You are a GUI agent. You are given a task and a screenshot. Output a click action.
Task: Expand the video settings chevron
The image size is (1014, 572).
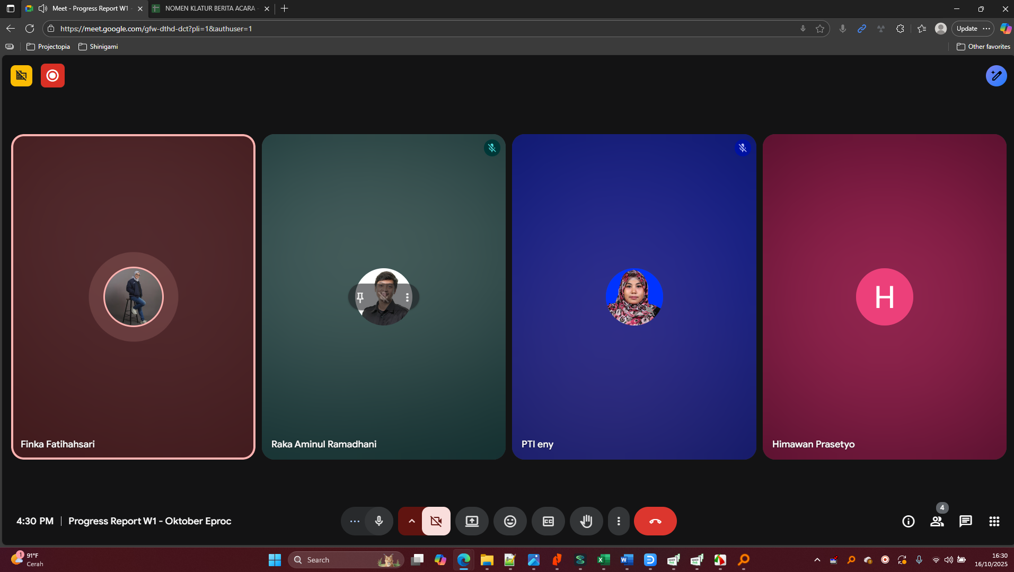[411, 521]
